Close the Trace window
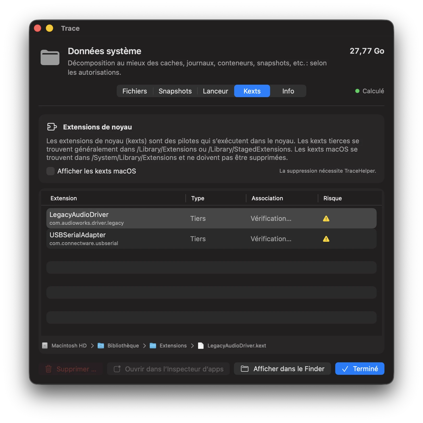 (x=38, y=28)
